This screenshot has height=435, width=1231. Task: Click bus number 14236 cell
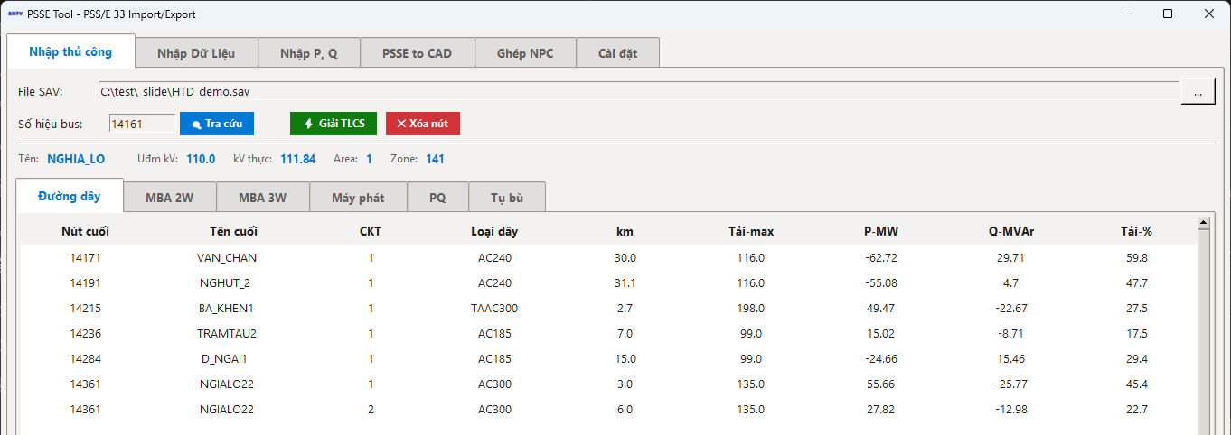pyautogui.click(x=86, y=333)
